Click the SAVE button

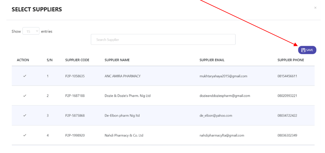click(307, 50)
